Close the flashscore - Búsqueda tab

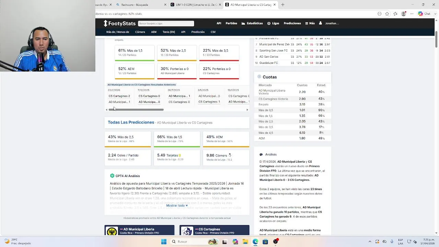(165, 5)
